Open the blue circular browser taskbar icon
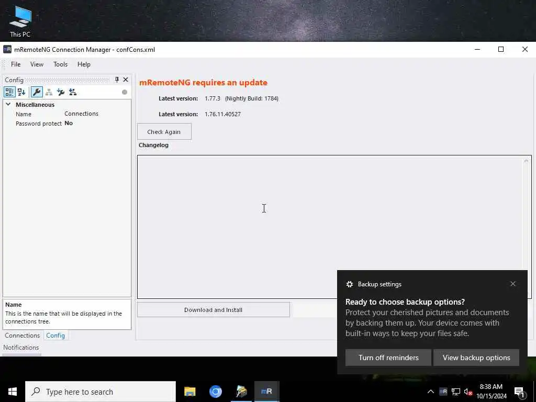 pos(215,392)
